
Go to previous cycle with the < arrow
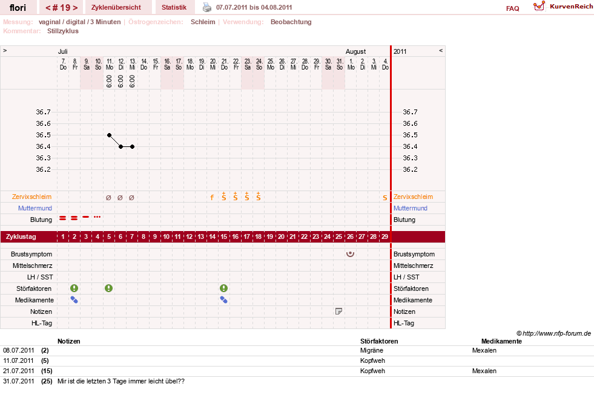point(48,8)
